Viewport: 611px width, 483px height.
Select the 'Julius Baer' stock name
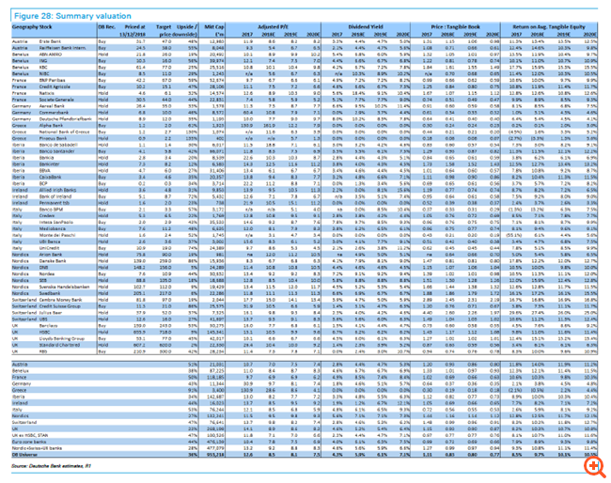click(51, 312)
